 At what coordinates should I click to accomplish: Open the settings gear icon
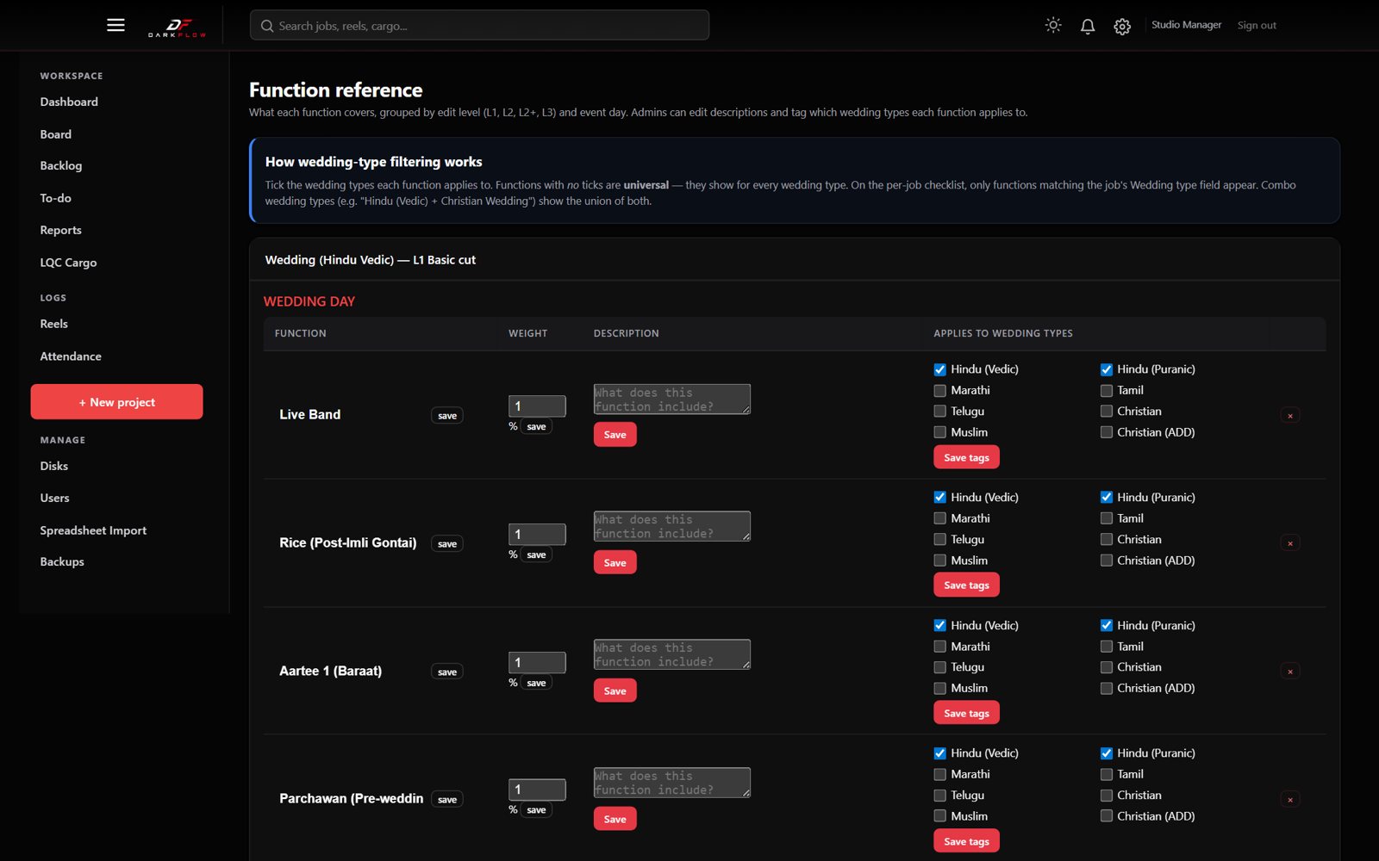[1122, 27]
